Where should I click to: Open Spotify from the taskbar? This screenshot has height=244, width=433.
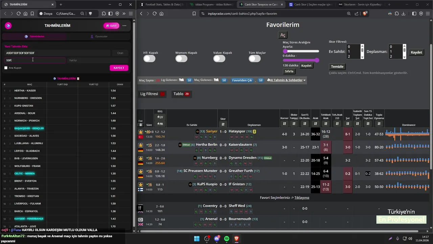click(226, 239)
